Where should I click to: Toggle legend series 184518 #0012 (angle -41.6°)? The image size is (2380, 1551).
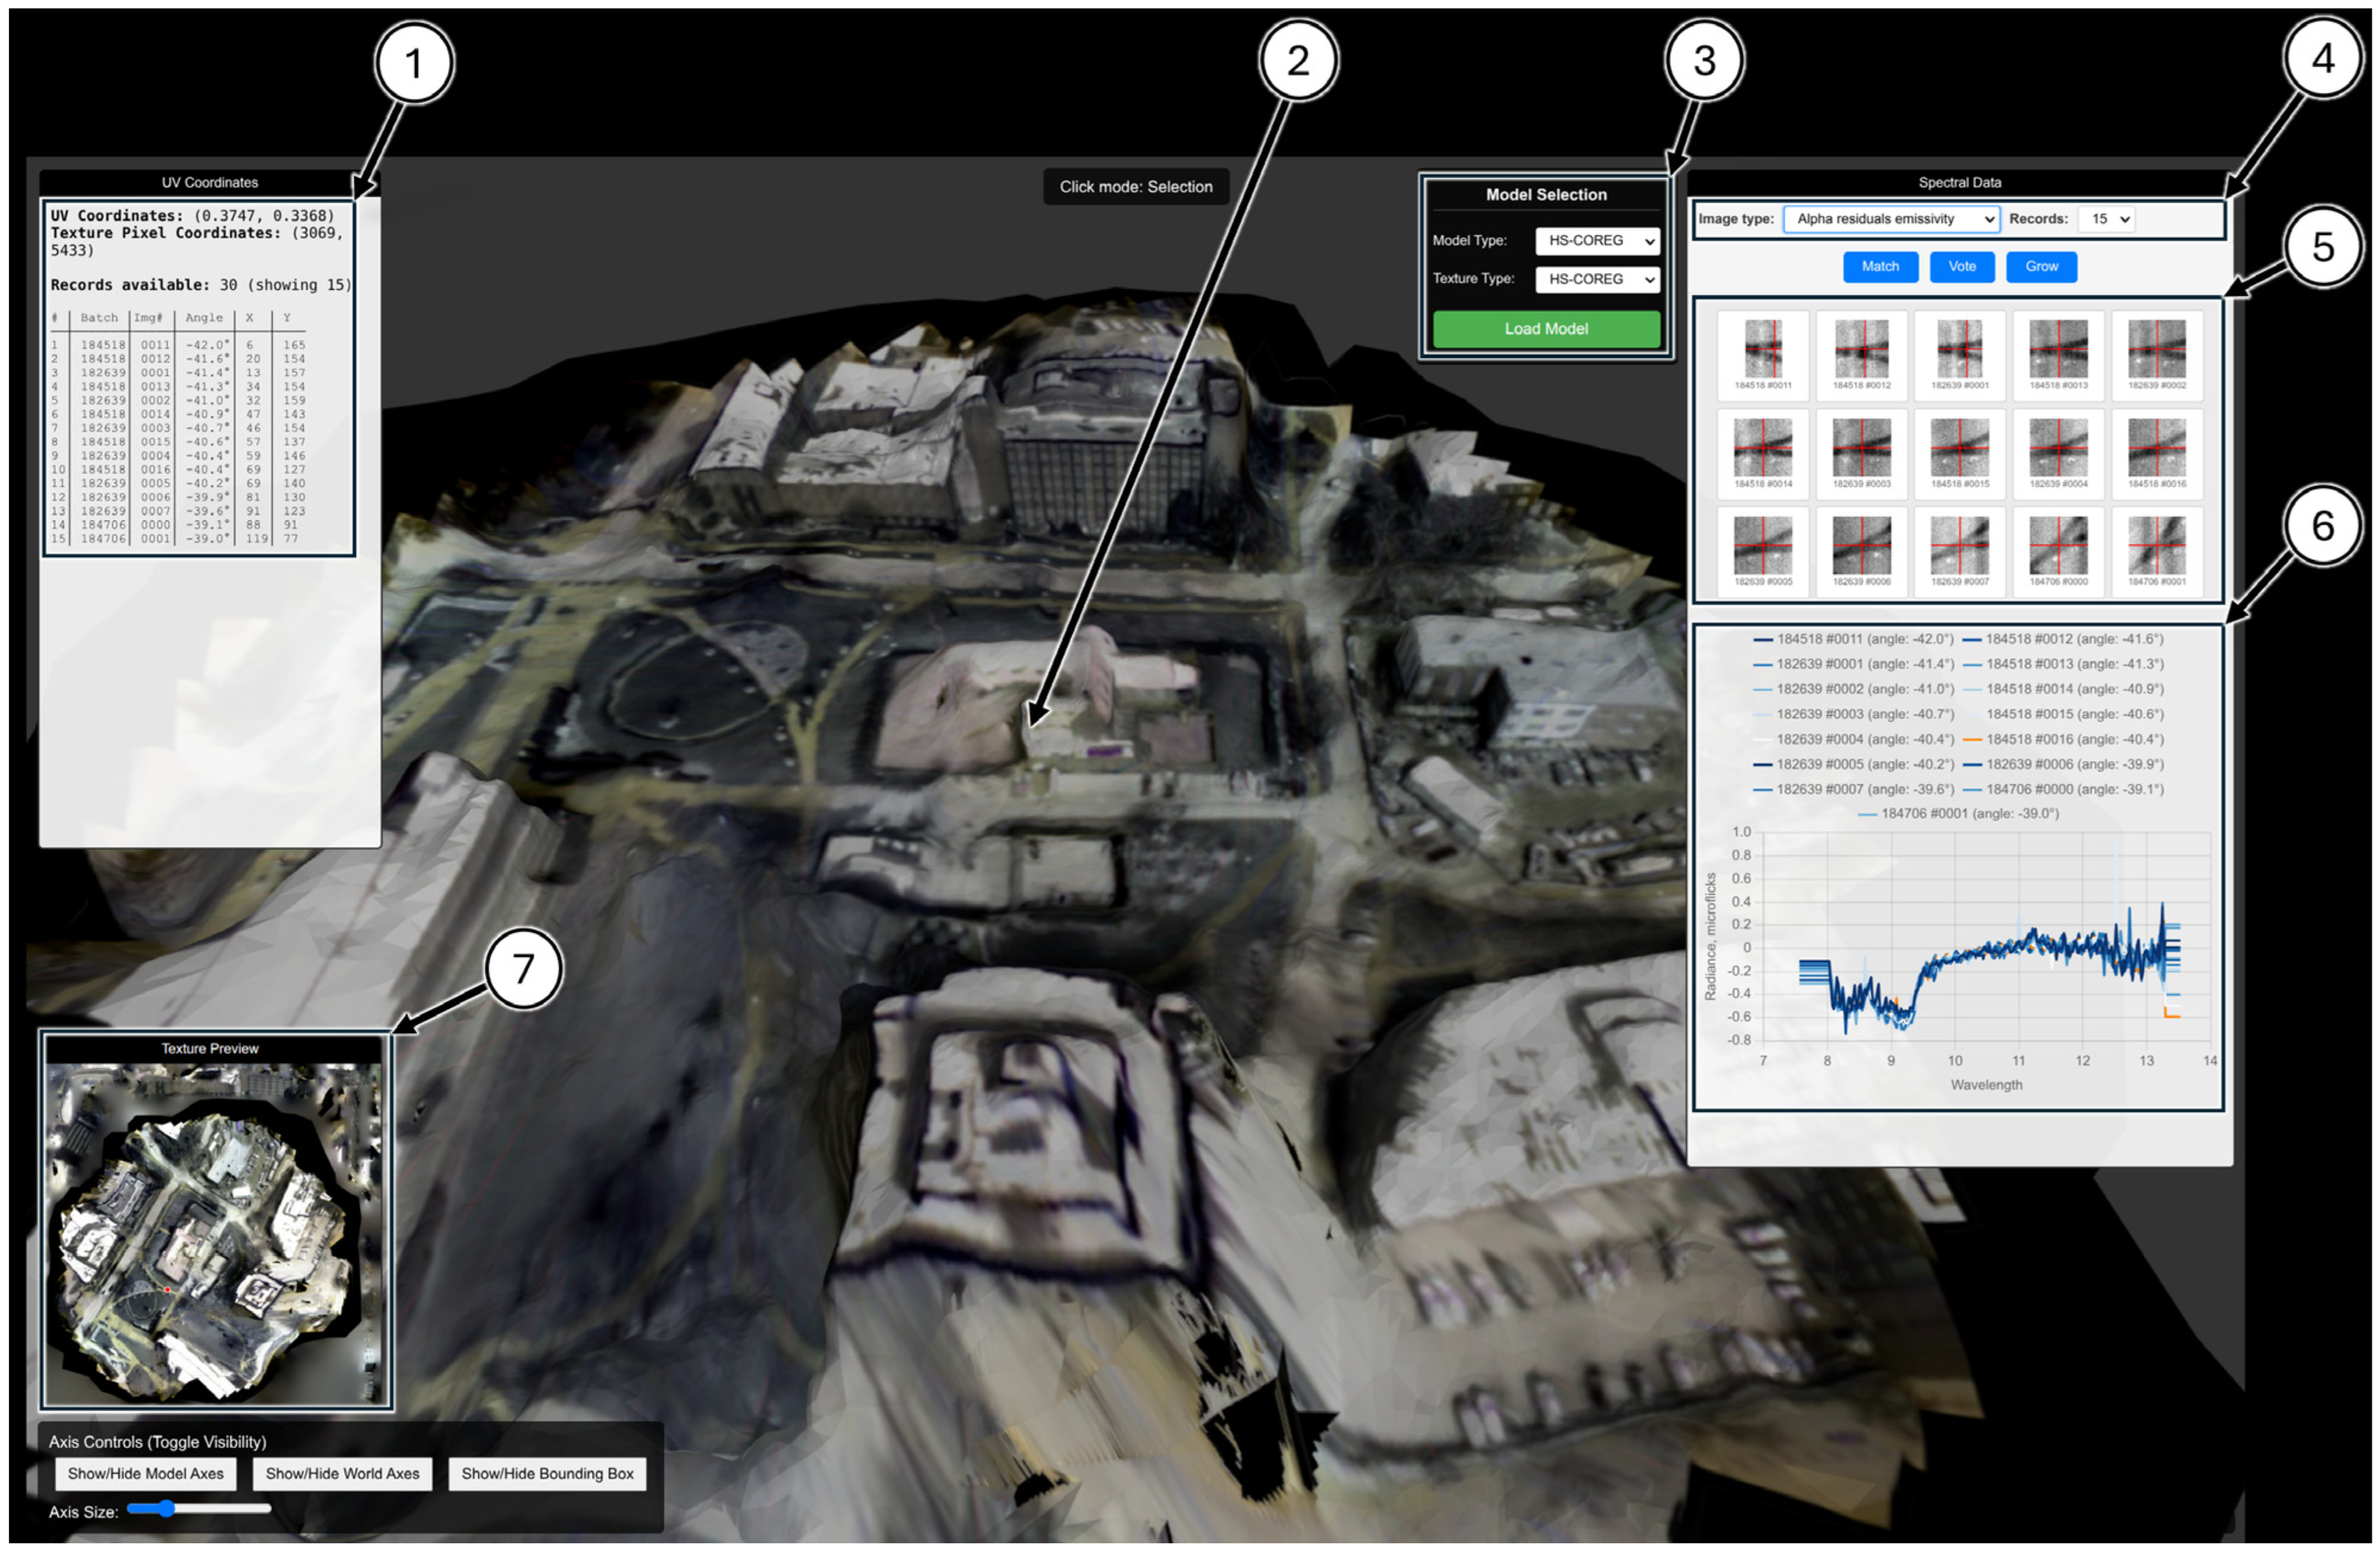[2064, 639]
